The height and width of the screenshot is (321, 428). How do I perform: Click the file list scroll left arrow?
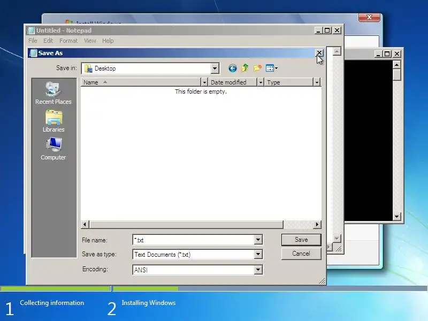pos(85,224)
